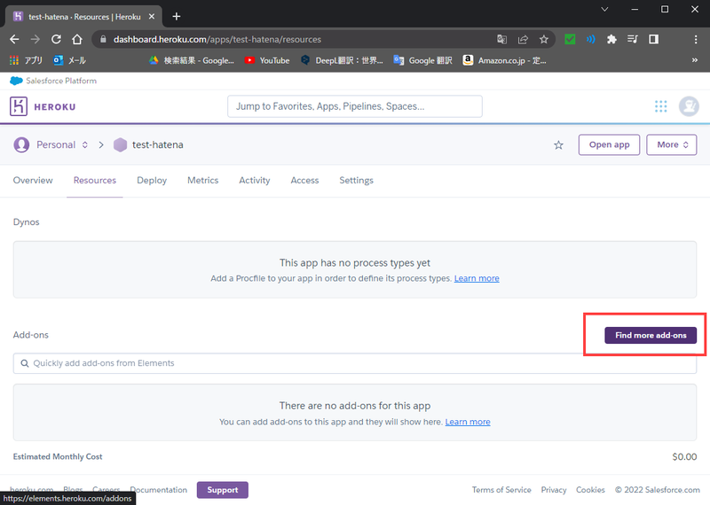The height and width of the screenshot is (505, 710).
Task: Open the extensions puzzle-piece menu
Action: click(611, 39)
